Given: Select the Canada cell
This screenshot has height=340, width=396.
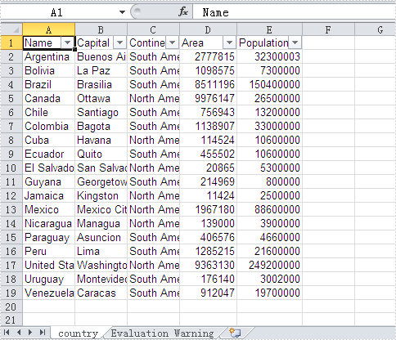Looking at the screenshot, I should coord(48,98).
